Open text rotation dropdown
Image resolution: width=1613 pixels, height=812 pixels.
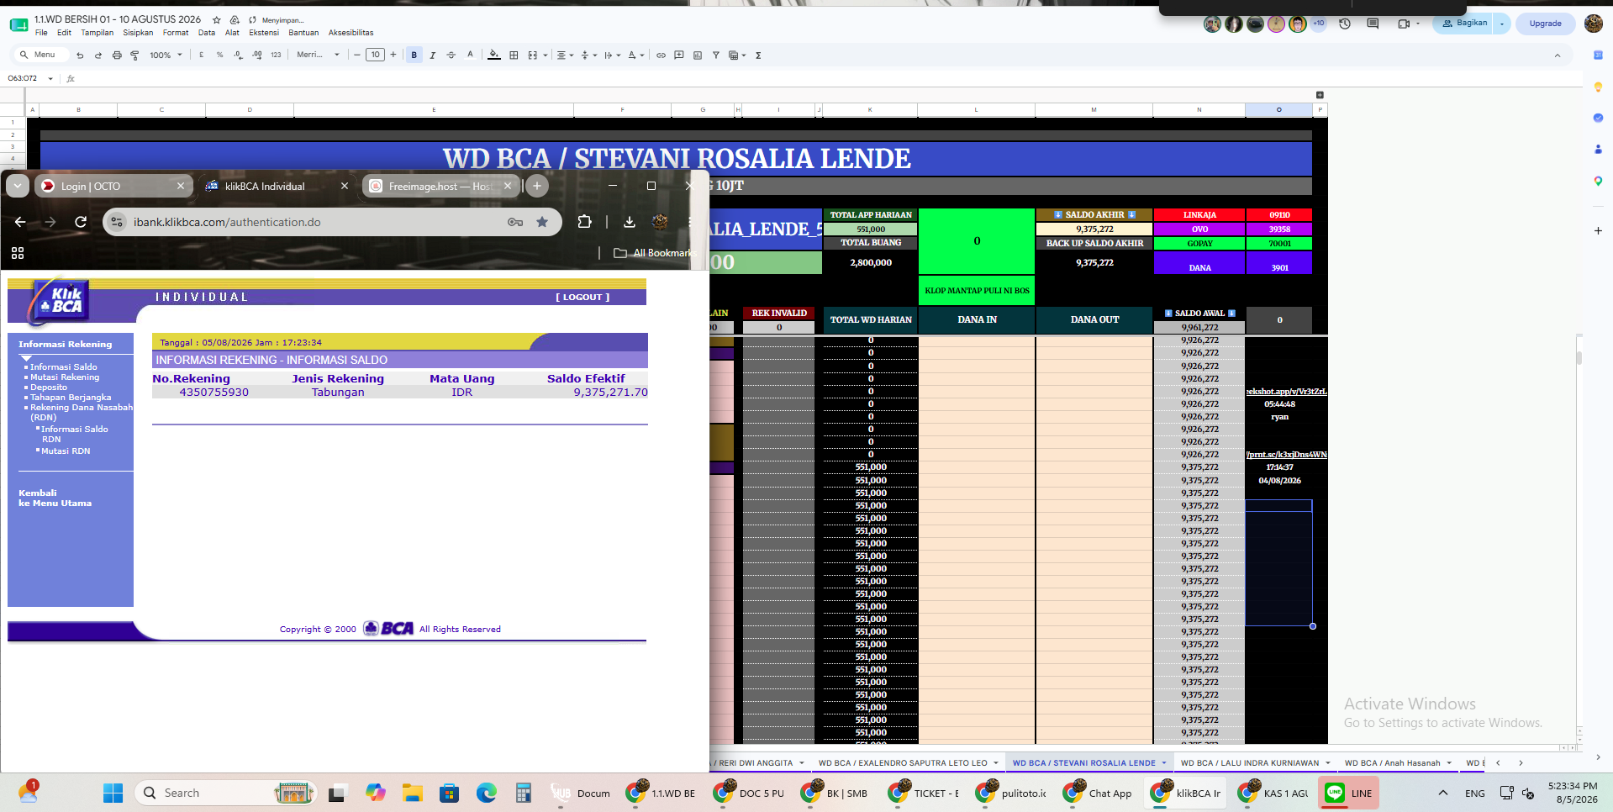(x=635, y=55)
